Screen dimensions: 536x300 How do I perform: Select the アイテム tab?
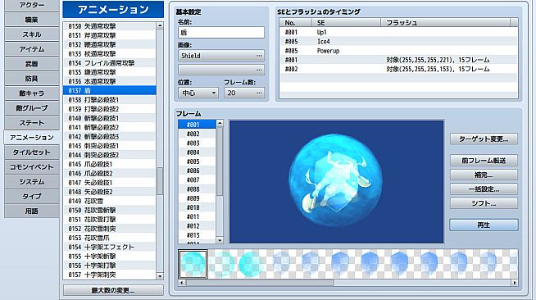(x=32, y=49)
